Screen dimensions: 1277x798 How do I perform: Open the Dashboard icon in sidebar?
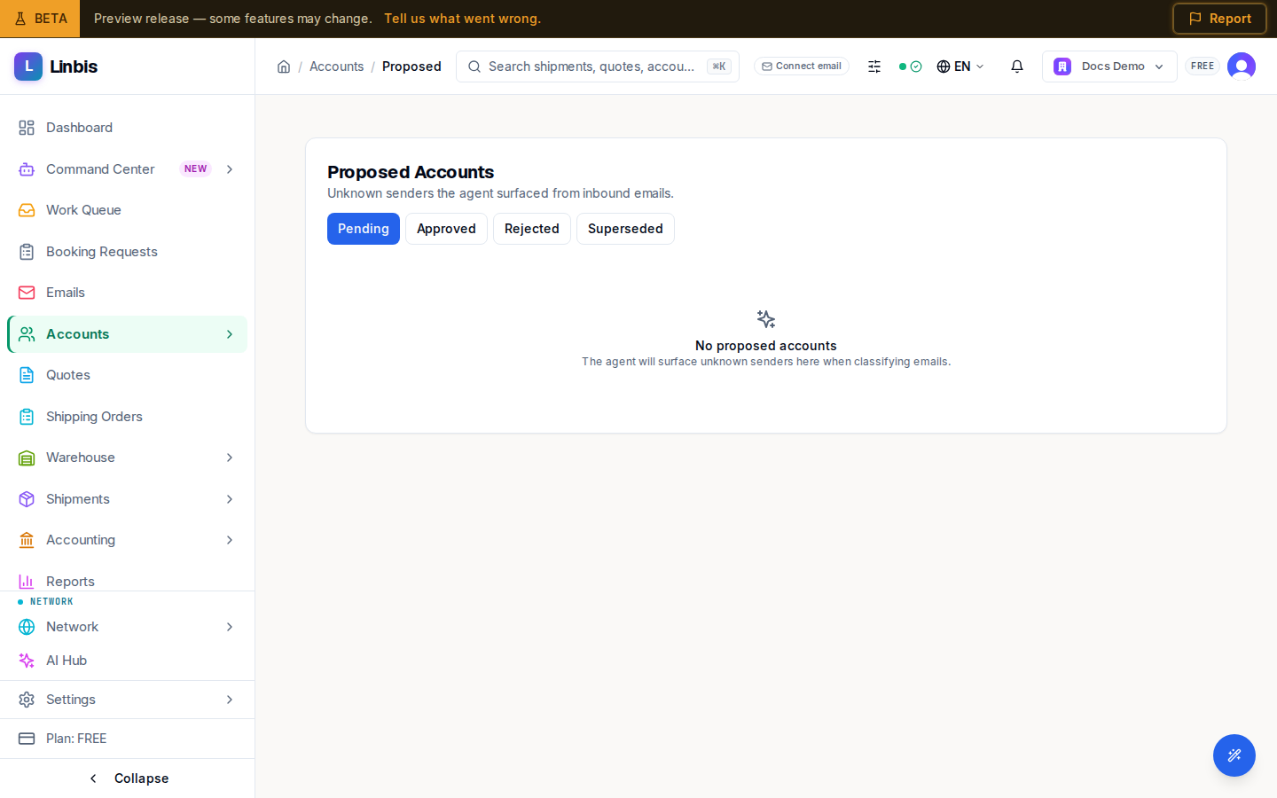[27, 128]
